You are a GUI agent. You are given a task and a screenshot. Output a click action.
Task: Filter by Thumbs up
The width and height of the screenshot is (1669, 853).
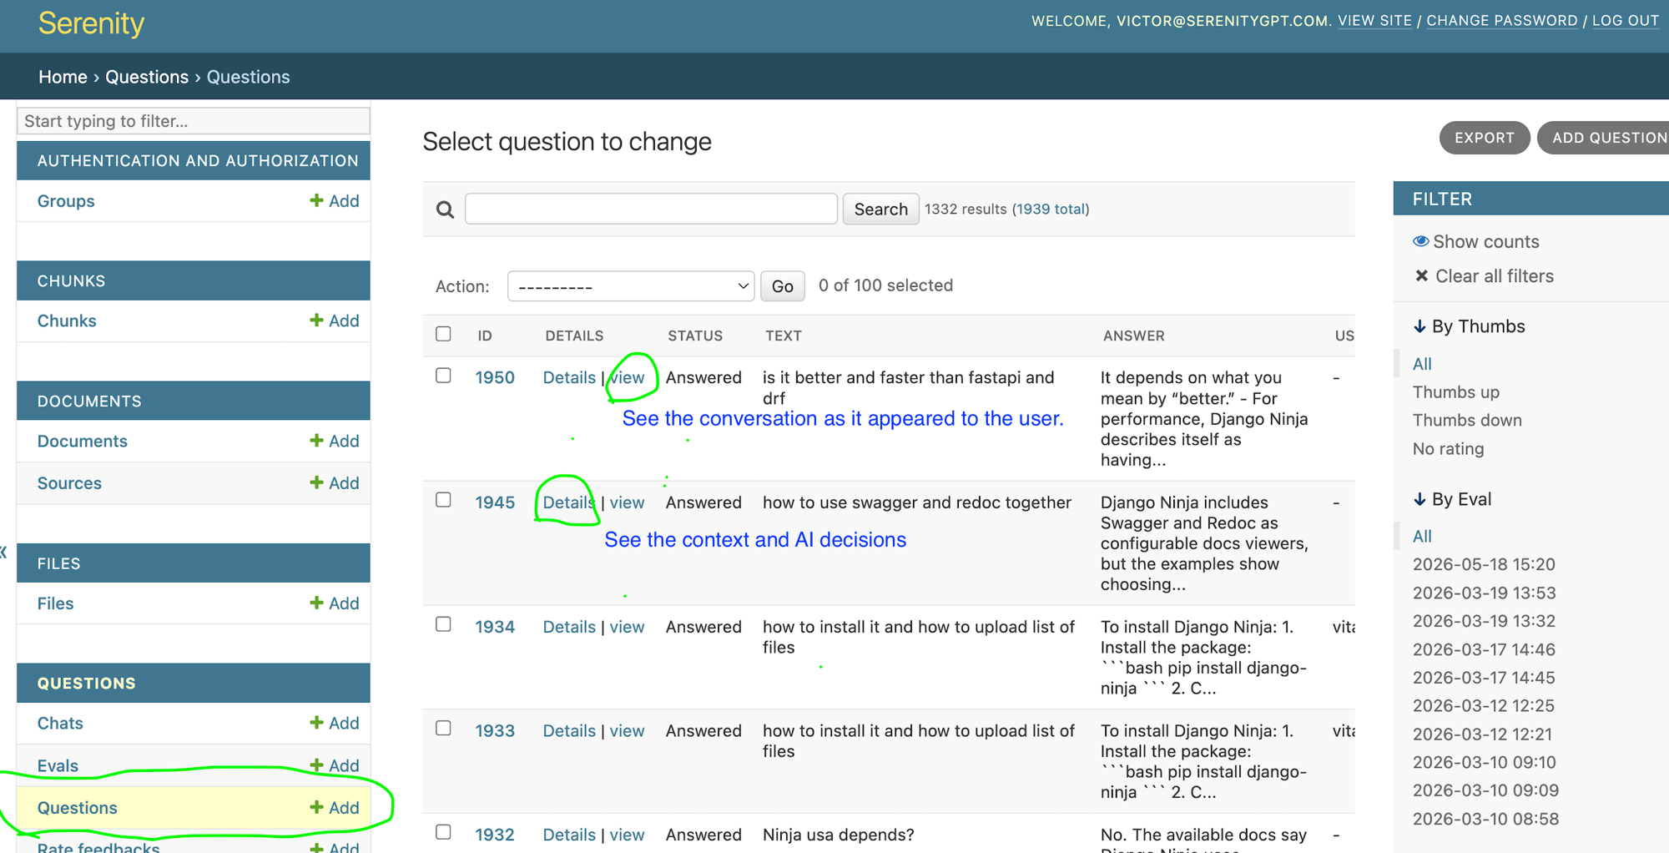pyautogui.click(x=1456, y=392)
